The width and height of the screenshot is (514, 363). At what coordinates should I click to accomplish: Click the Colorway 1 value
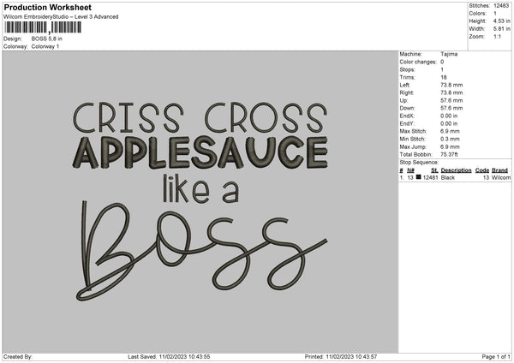click(45, 46)
